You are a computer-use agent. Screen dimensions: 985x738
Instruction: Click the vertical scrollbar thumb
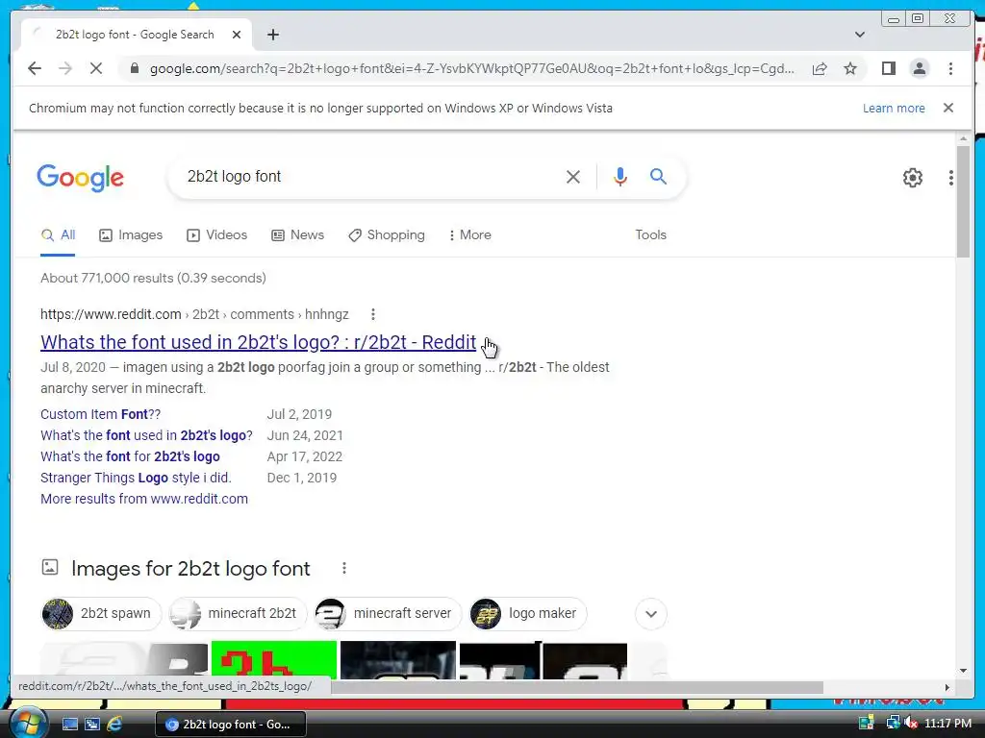tap(963, 201)
